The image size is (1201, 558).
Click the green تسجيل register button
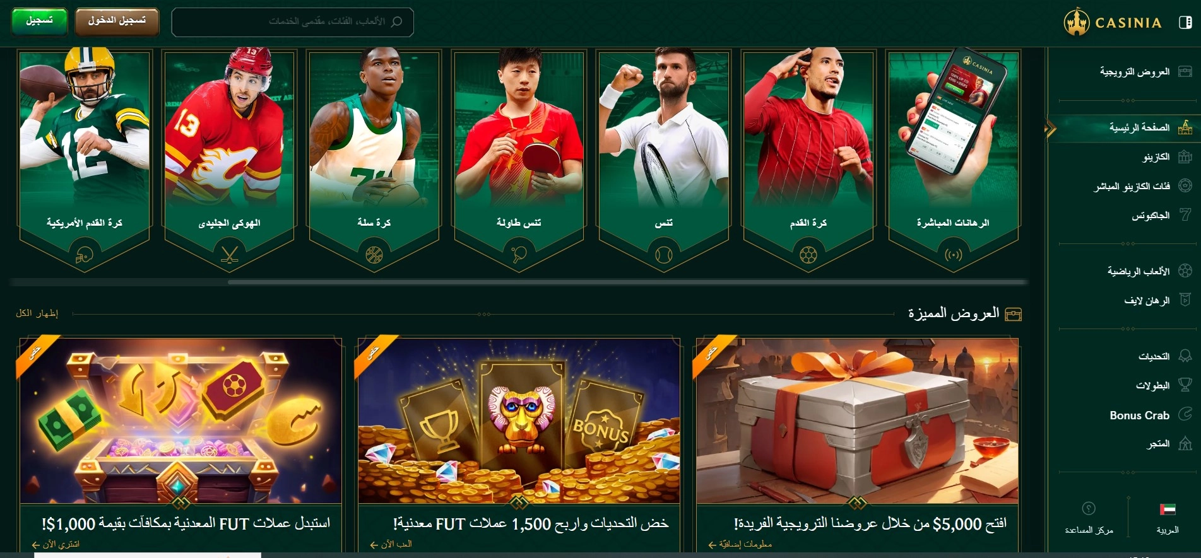[x=40, y=21]
